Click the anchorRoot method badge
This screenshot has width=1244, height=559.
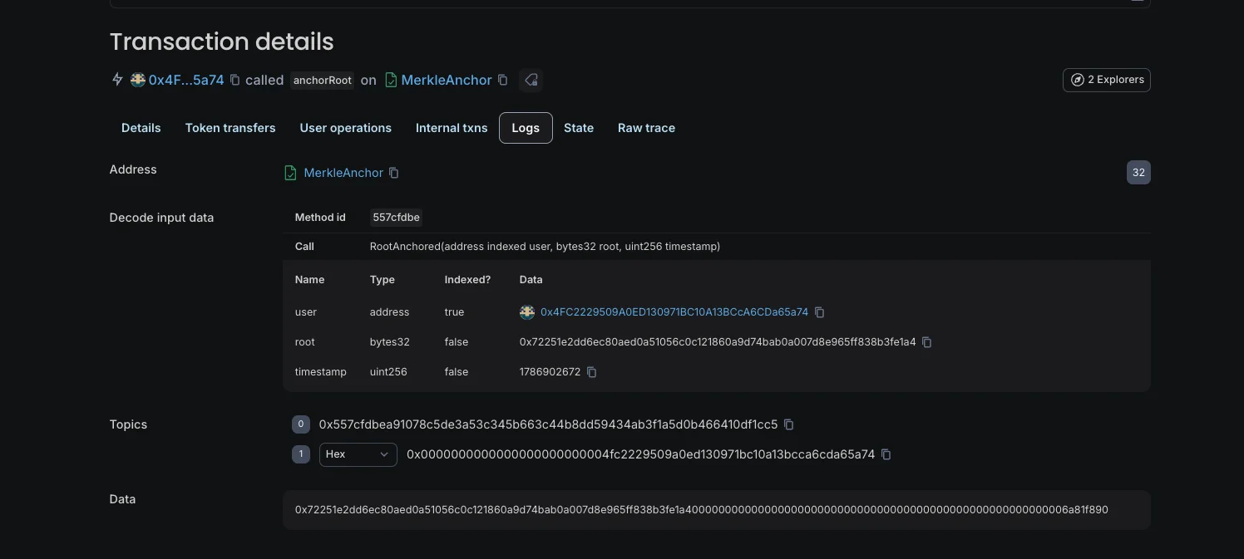tap(323, 80)
